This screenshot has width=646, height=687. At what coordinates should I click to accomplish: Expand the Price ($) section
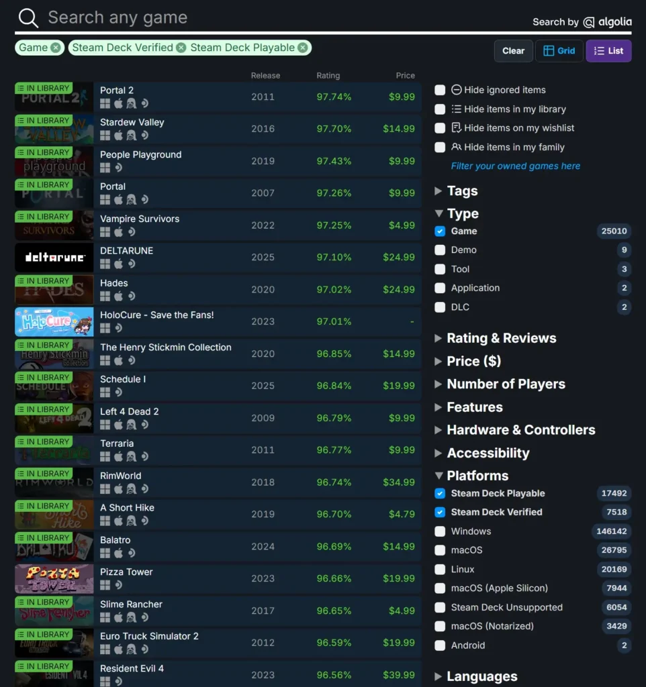(467, 361)
